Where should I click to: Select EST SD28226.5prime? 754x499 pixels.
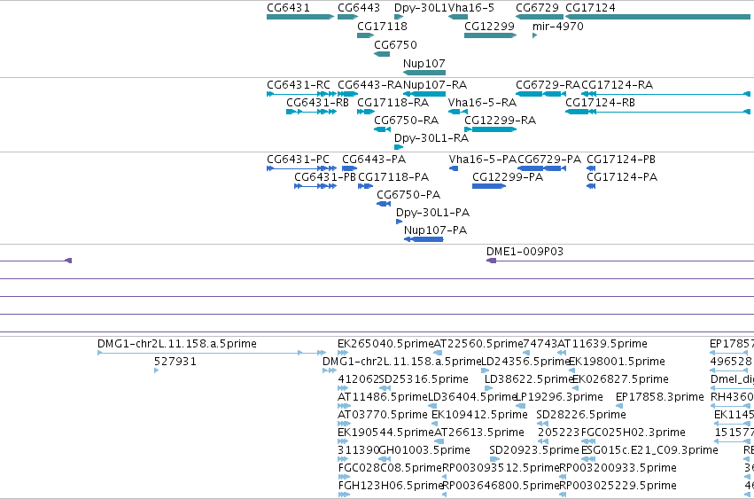(x=581, y=416)
